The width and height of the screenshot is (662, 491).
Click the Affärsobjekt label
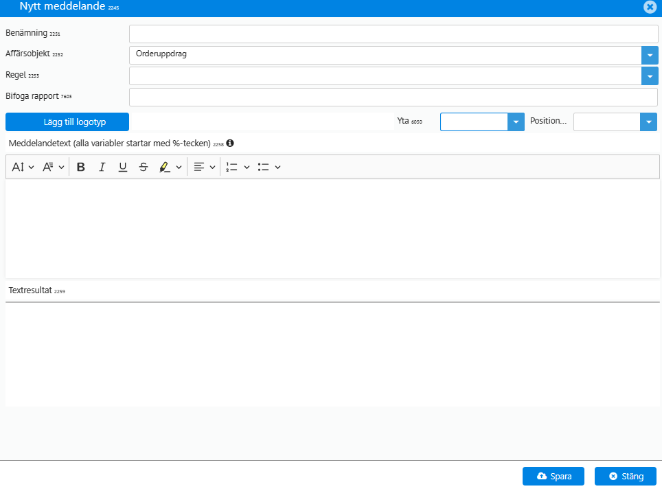[x=28, y=54]
